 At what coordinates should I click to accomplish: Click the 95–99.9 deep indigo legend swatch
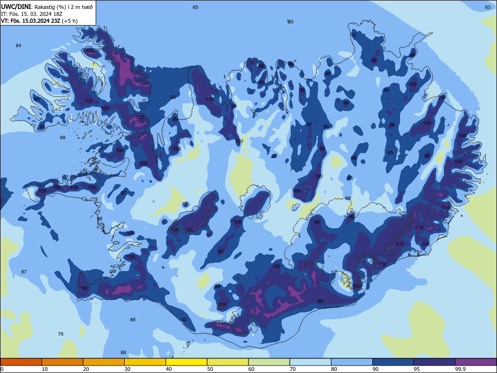coord(434,362)
